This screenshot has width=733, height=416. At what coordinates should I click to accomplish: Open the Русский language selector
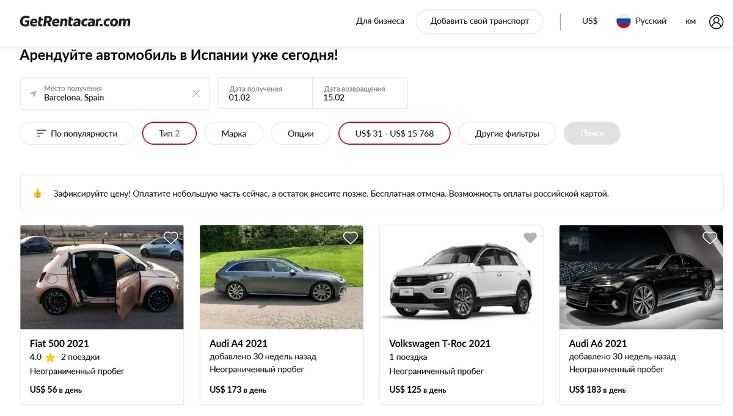pos(651,21)
